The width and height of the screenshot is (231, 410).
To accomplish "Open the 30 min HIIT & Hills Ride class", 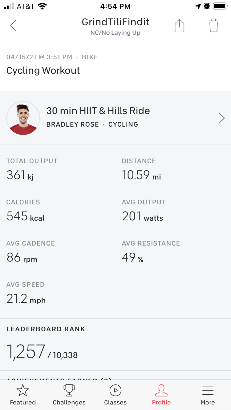I will [98, 111].
